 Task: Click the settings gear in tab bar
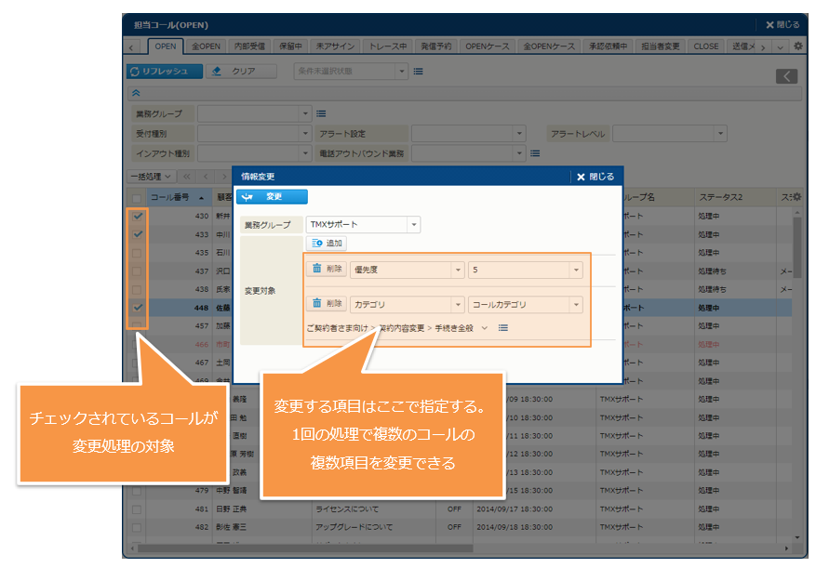[799, 46]
